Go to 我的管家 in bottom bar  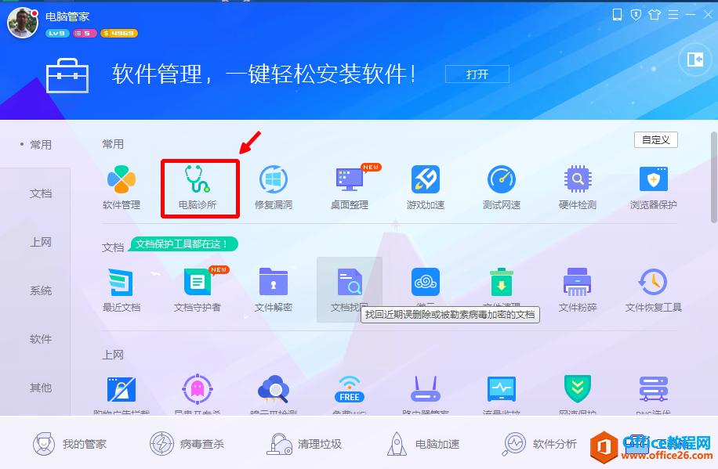click(70, 444)
